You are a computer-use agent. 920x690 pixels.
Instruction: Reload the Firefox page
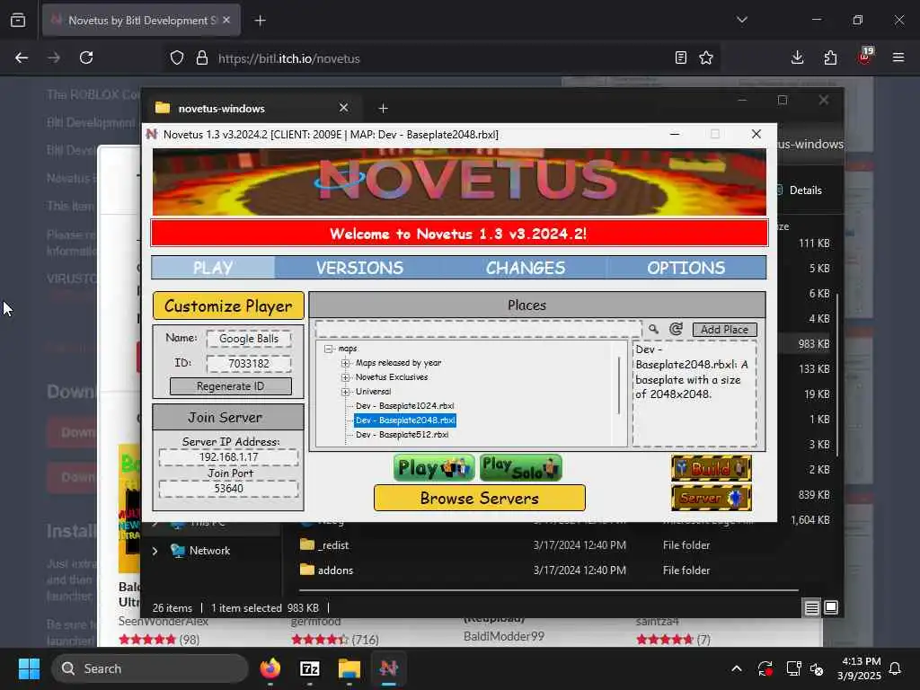(86, 57)
